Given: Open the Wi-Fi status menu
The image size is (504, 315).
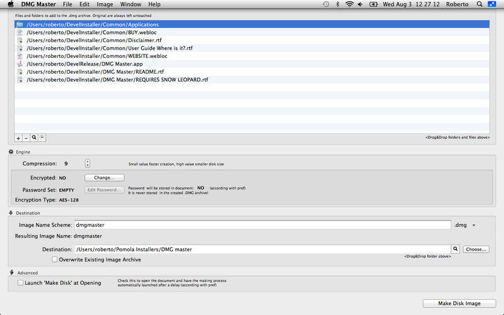Looking at the screenshot, I should (350, 4).
